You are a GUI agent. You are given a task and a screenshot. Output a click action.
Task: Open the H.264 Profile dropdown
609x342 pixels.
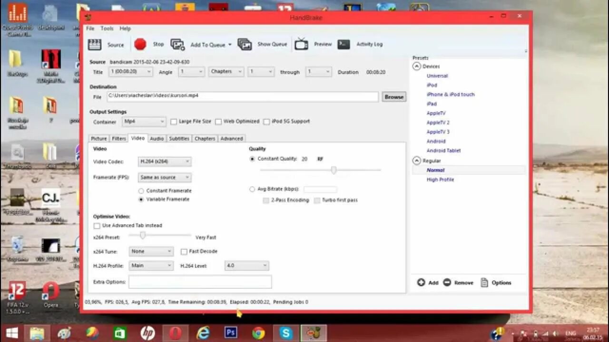(x=151, y=266)
